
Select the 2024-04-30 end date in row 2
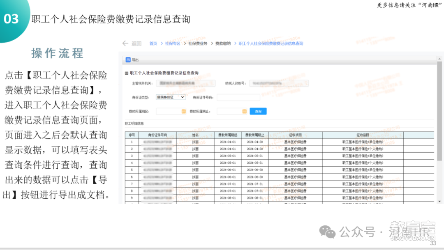click(255, 149)
